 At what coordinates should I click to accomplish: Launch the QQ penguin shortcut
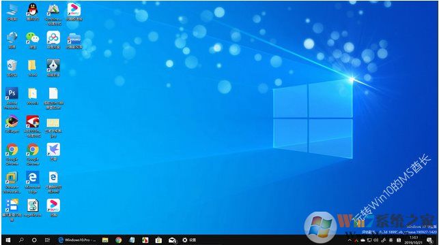[x=33, y=12]
